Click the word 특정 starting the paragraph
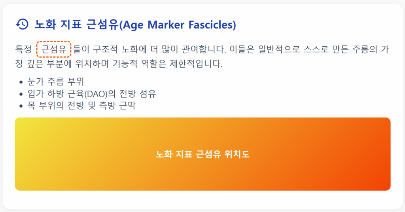 (23, 49)
